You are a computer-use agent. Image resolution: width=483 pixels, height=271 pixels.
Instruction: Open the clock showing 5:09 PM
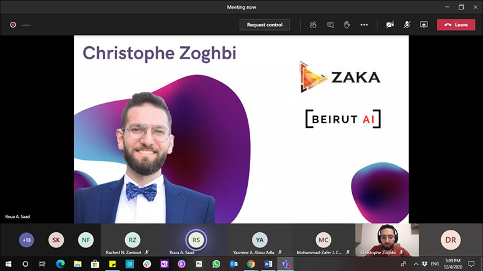coord(453,264)
